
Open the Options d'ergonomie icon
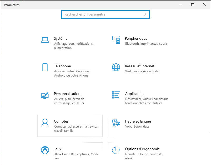[x=116, y=150]
